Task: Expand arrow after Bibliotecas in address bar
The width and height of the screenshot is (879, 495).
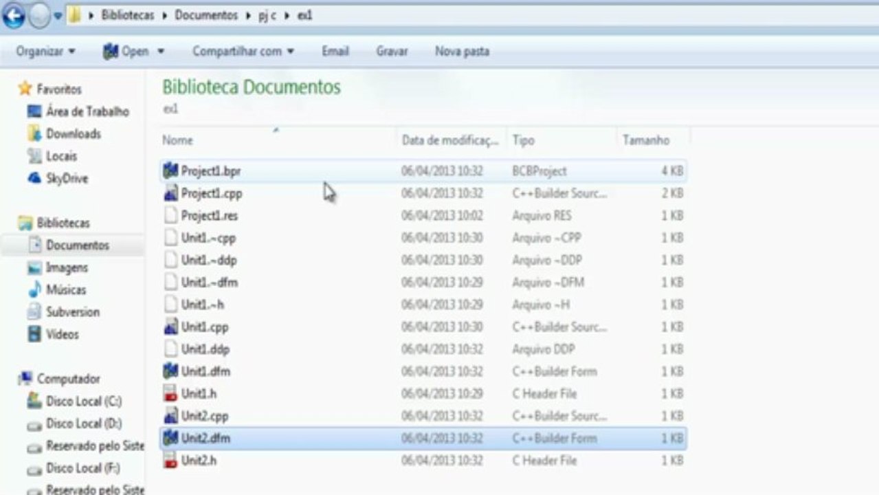Action: [x=165, y=15]
